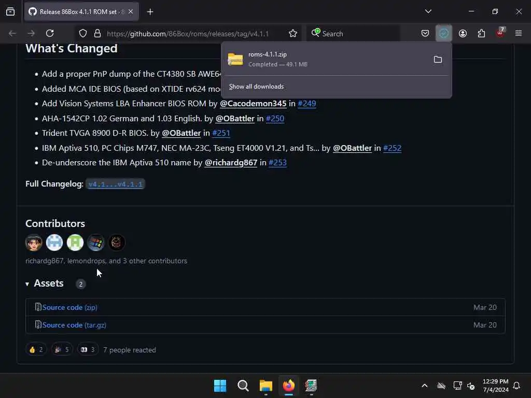Close the Release 86Box 4.1.1 ROM set tab

(131, 11)
